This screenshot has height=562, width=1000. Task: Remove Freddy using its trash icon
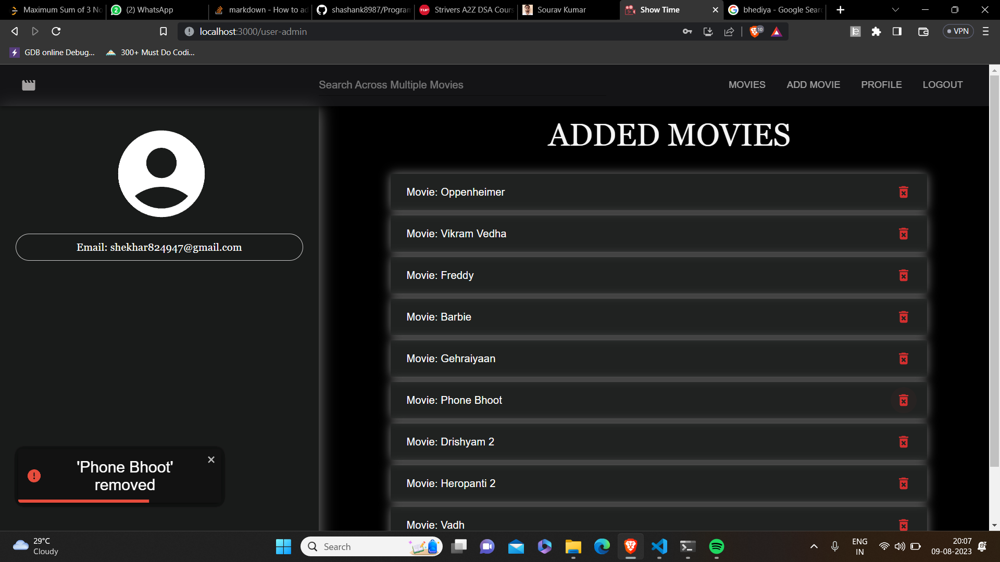click(903, 275)
